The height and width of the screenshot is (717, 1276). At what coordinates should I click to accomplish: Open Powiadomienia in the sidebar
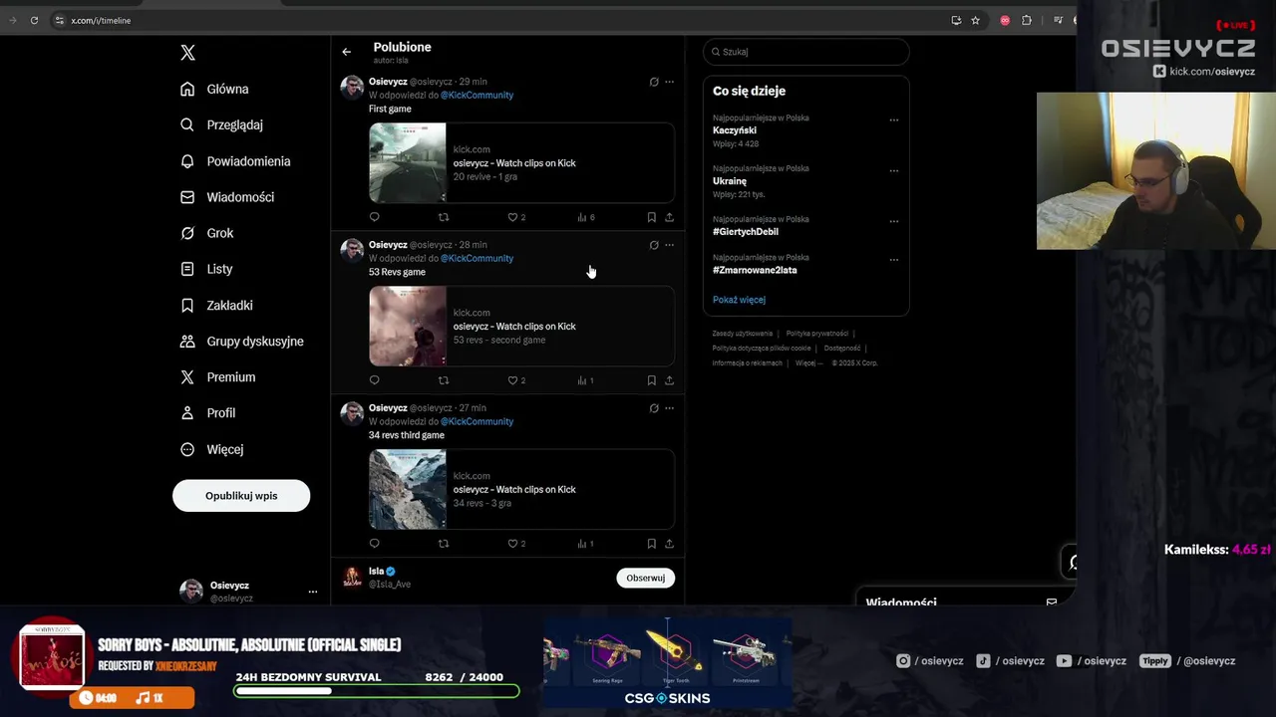click(235, 161)
